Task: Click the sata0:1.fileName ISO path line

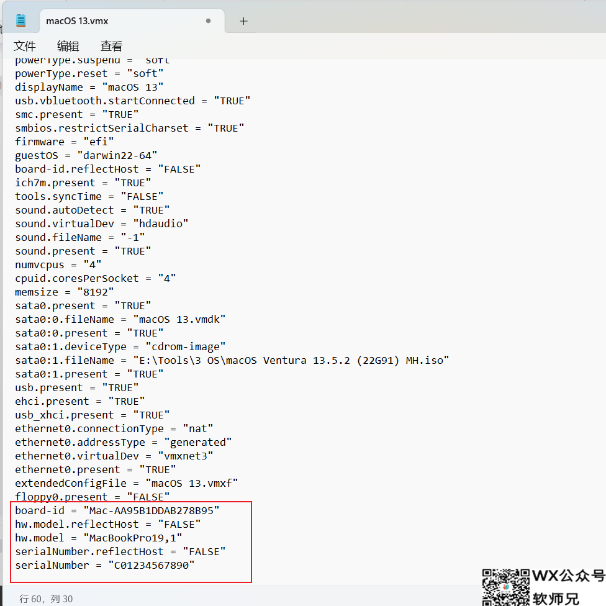Action: 232,360
